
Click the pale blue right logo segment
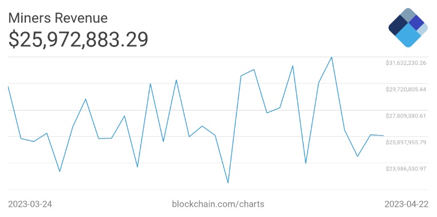(x=423, y=29)
